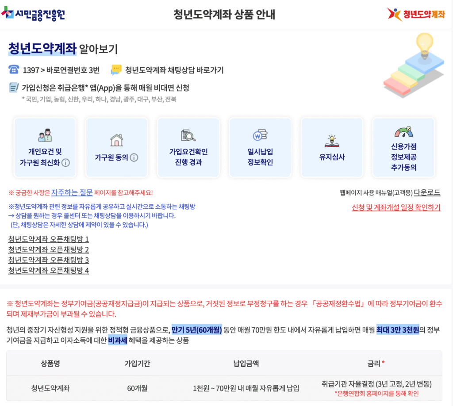Click the 청년도약계좌 logo at top right

pyautogui.click(x=416, y=14)
